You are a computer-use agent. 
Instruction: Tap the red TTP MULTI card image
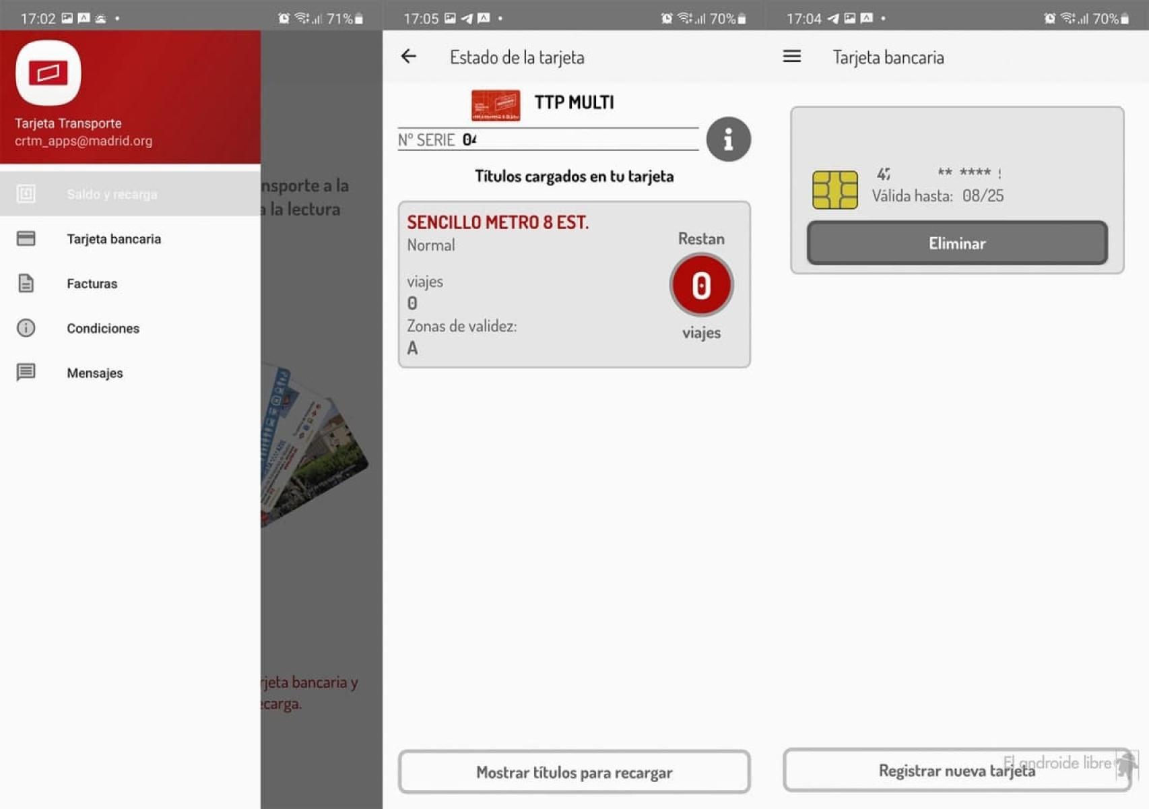click(495, 105)
